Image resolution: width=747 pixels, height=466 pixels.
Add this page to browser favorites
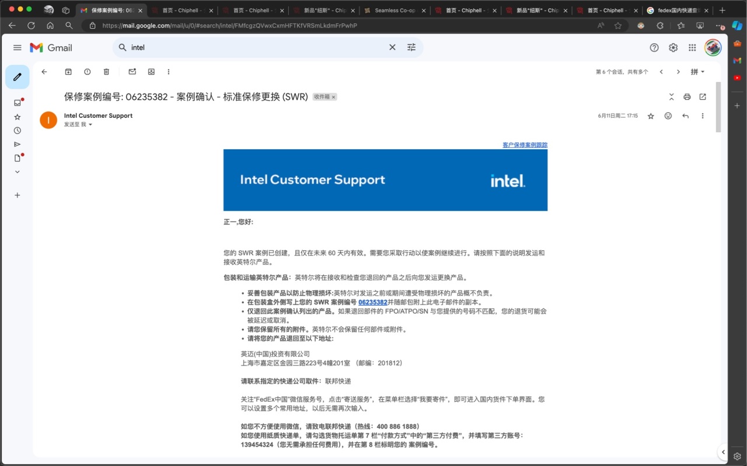pos(618,26)
